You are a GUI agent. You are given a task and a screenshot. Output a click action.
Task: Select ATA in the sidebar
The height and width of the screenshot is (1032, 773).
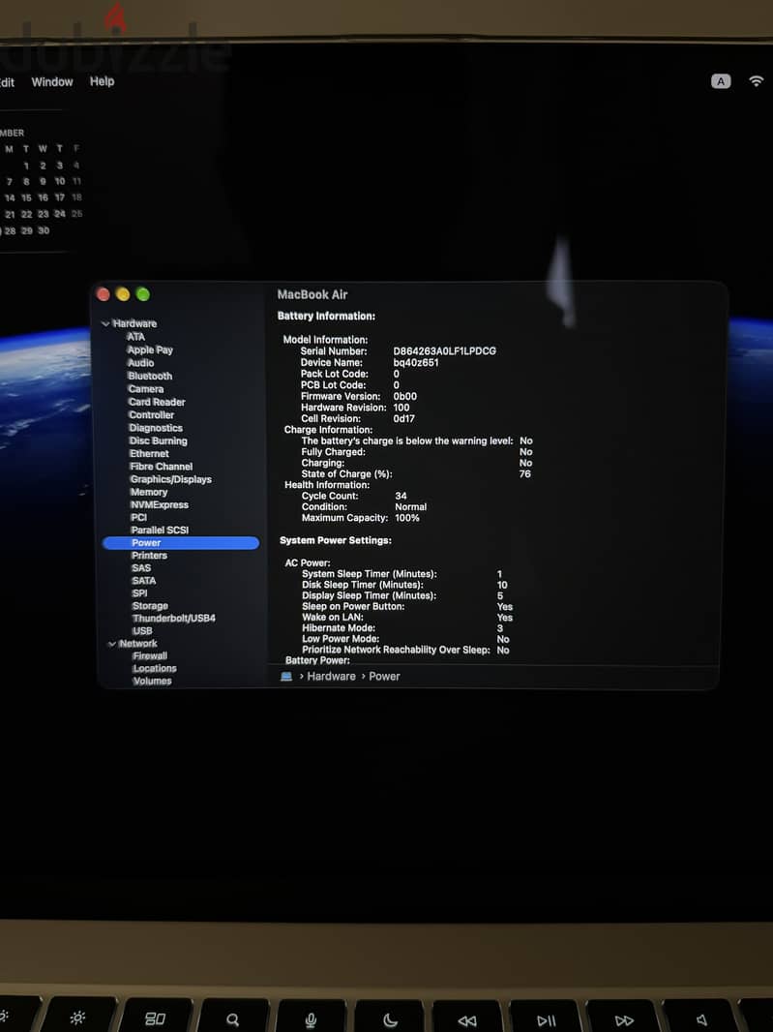point(135,336)
